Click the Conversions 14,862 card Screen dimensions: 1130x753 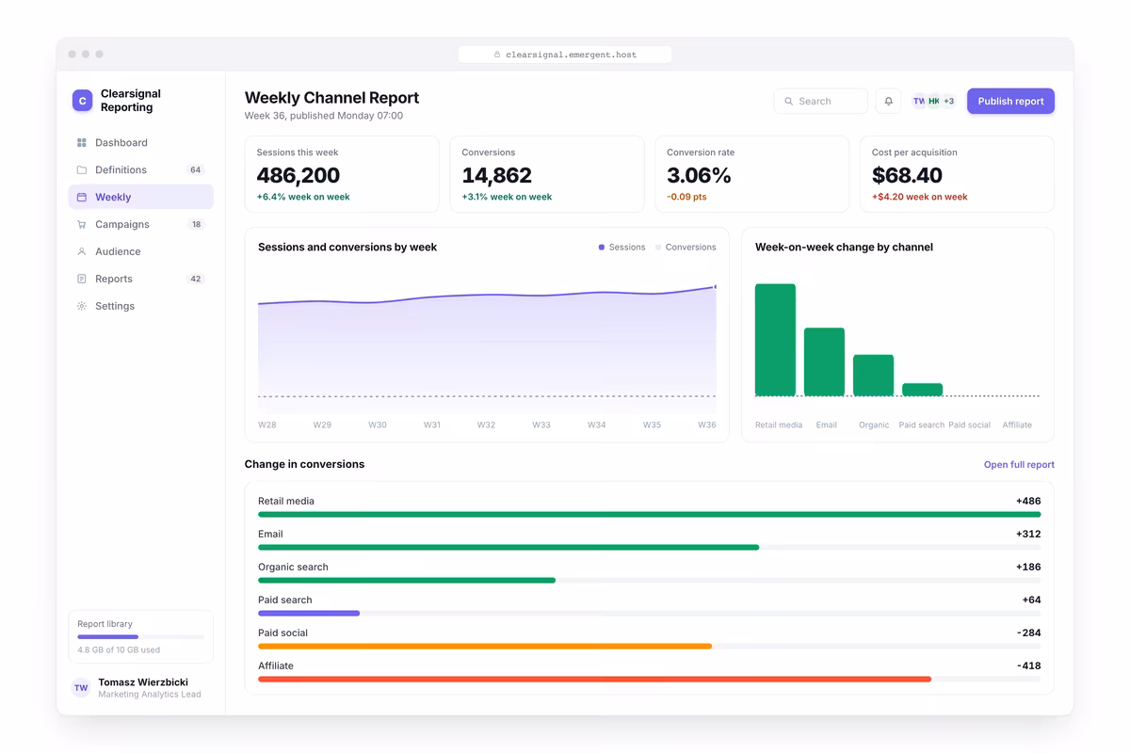547,174
